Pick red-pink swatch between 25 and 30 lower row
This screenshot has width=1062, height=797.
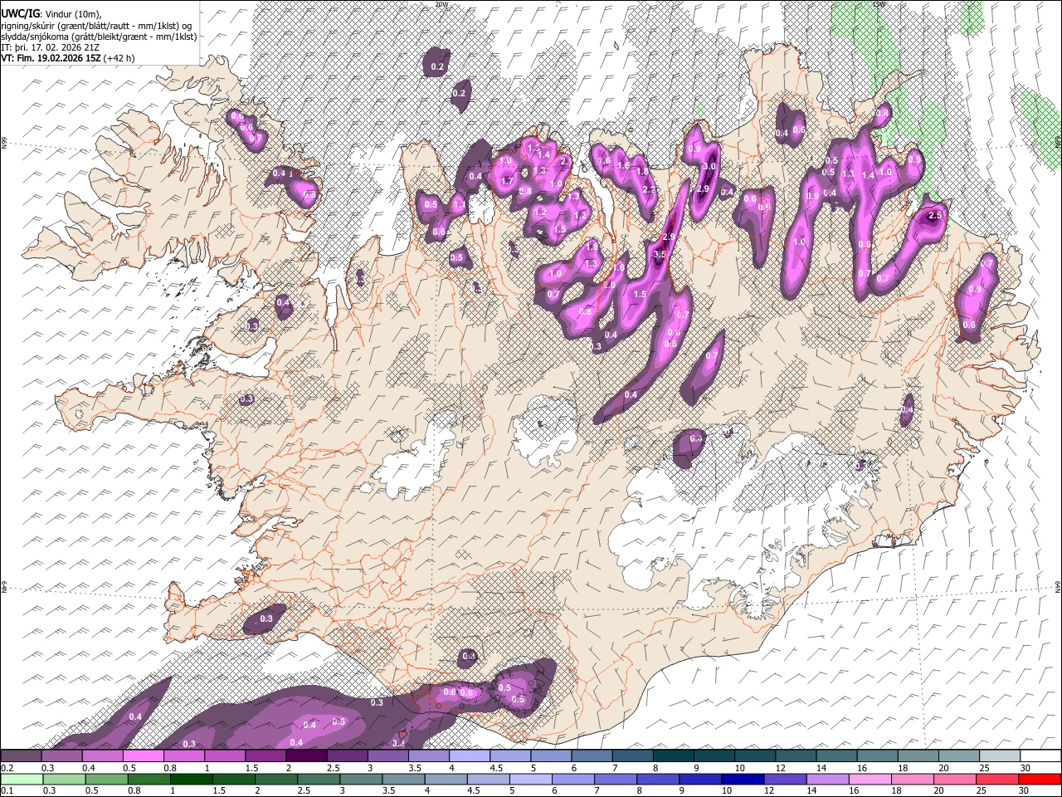[x=997, y=779]
